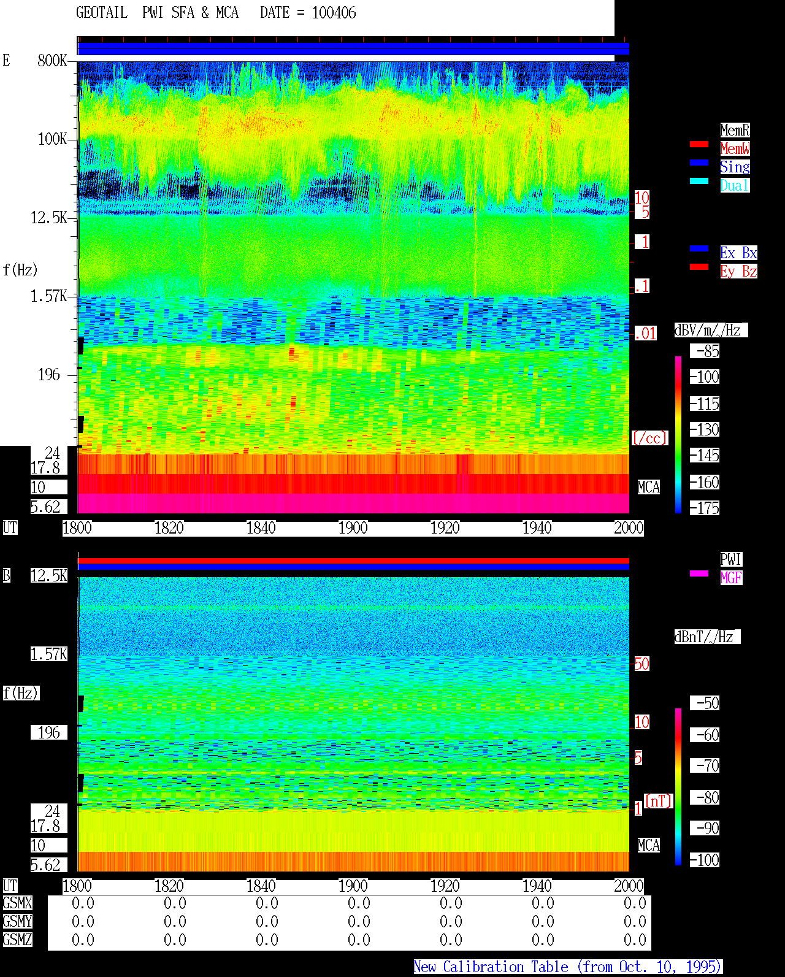Click the red bar above B spectrogram
The image size is (785, 977).
pos(353,561)
